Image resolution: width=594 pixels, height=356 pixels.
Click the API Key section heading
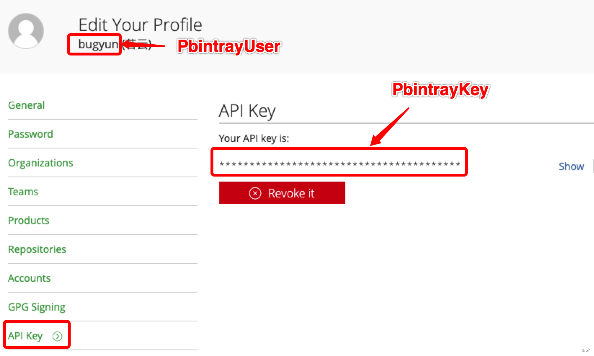point(247,111)
